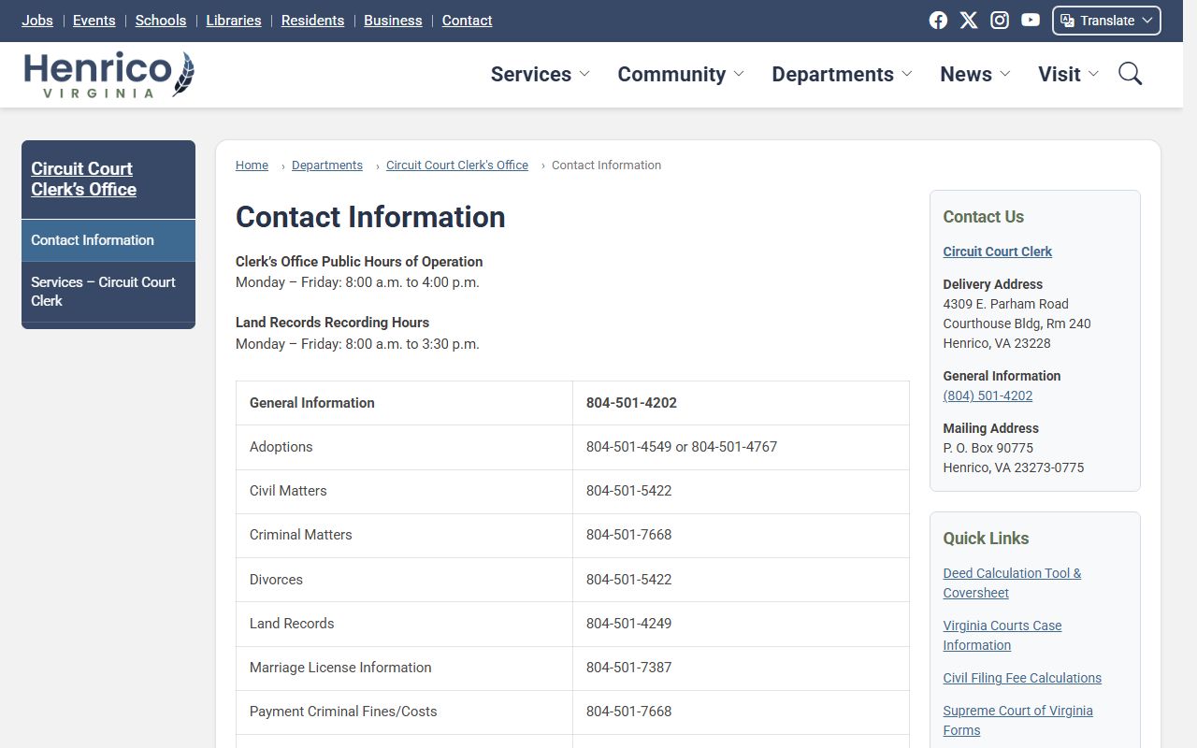Screen dimensions: 1197x748
Task: Click the Marriage License Information row label
Action: [340, 668]
